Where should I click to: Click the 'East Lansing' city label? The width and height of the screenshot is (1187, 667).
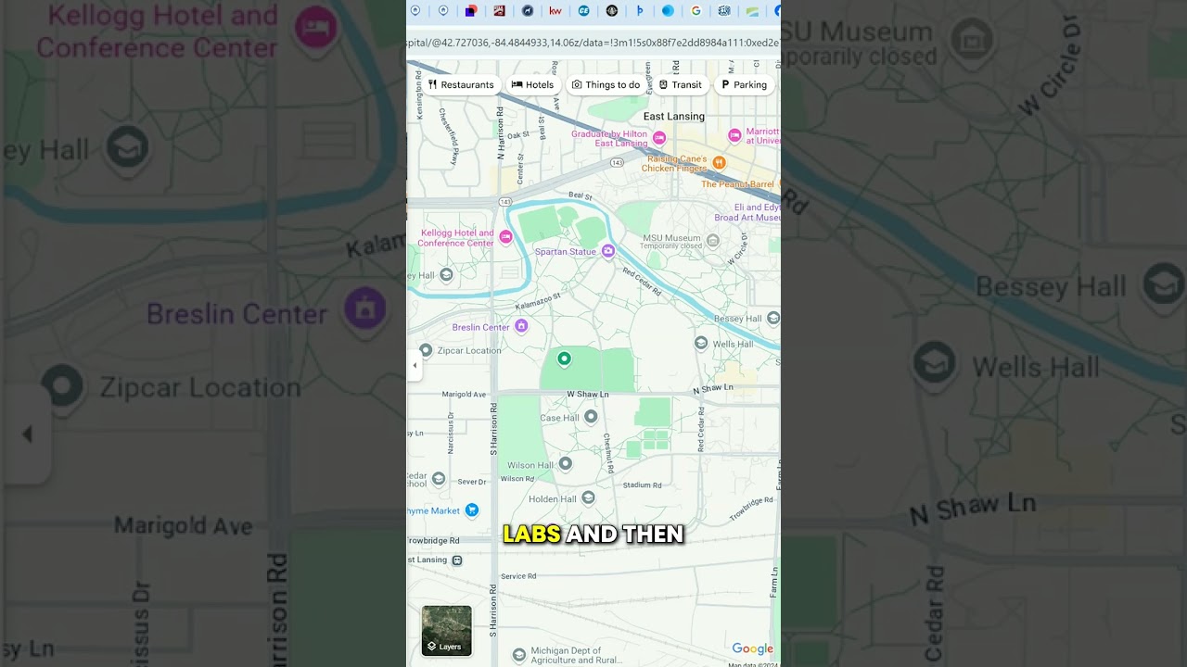click(674, 116)
